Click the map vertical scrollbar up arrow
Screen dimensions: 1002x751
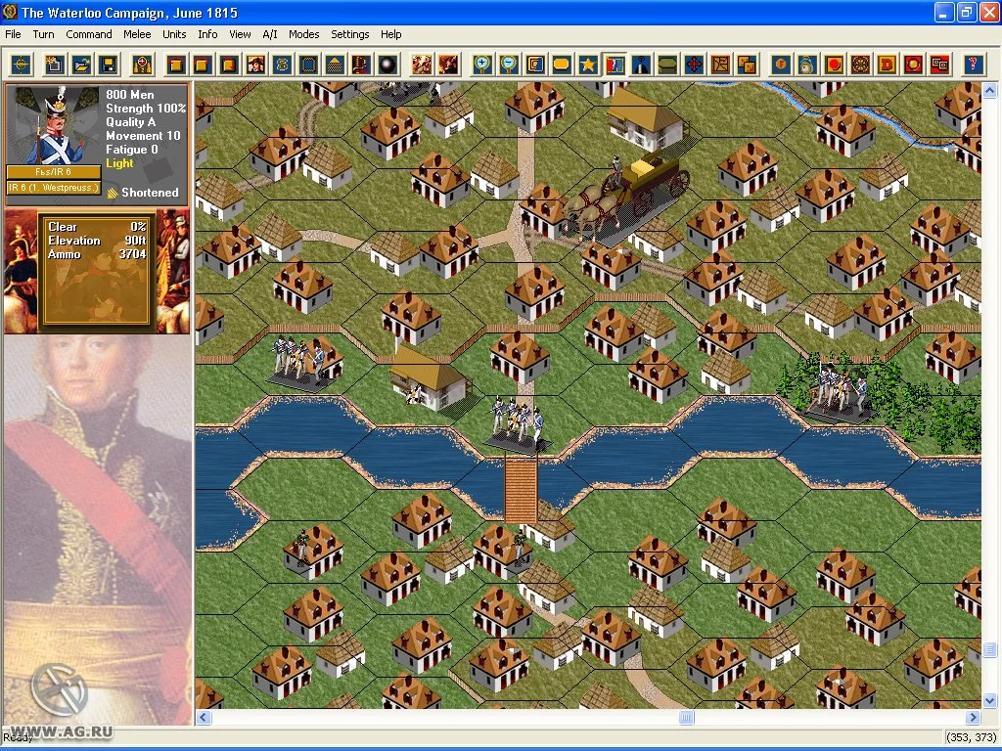[x=990, y=91]
